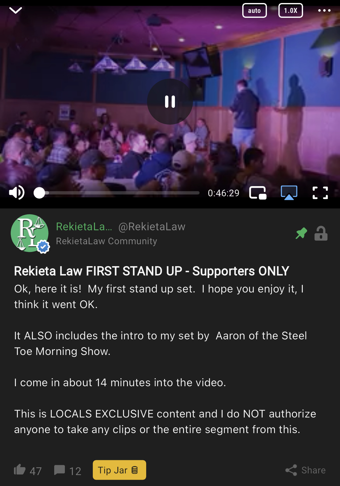
Task: Enter fullscreen mode
Action: click(320, 193)
